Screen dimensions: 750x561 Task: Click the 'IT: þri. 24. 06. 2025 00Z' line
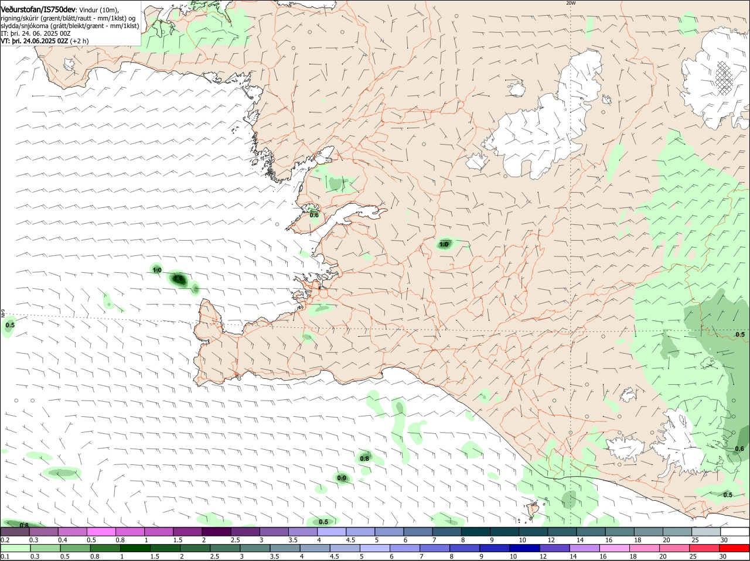tap(35, 33)
